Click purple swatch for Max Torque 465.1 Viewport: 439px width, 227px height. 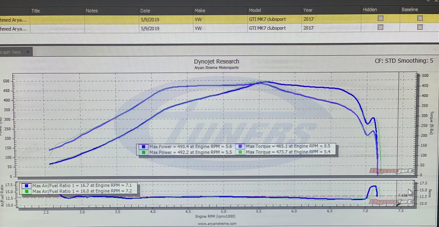point(240,146)
